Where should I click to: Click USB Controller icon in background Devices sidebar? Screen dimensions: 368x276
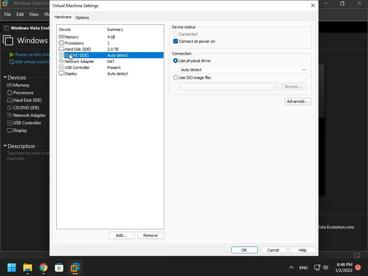[10, 123]
